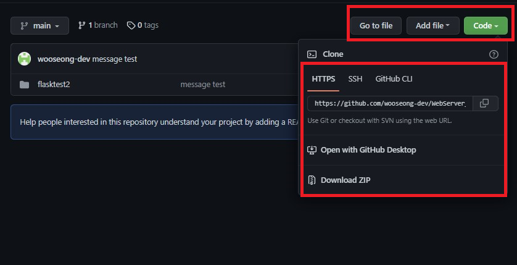Click the ZIP file icon
This screenshot has height=265, width=517.
tap(312, 180)
